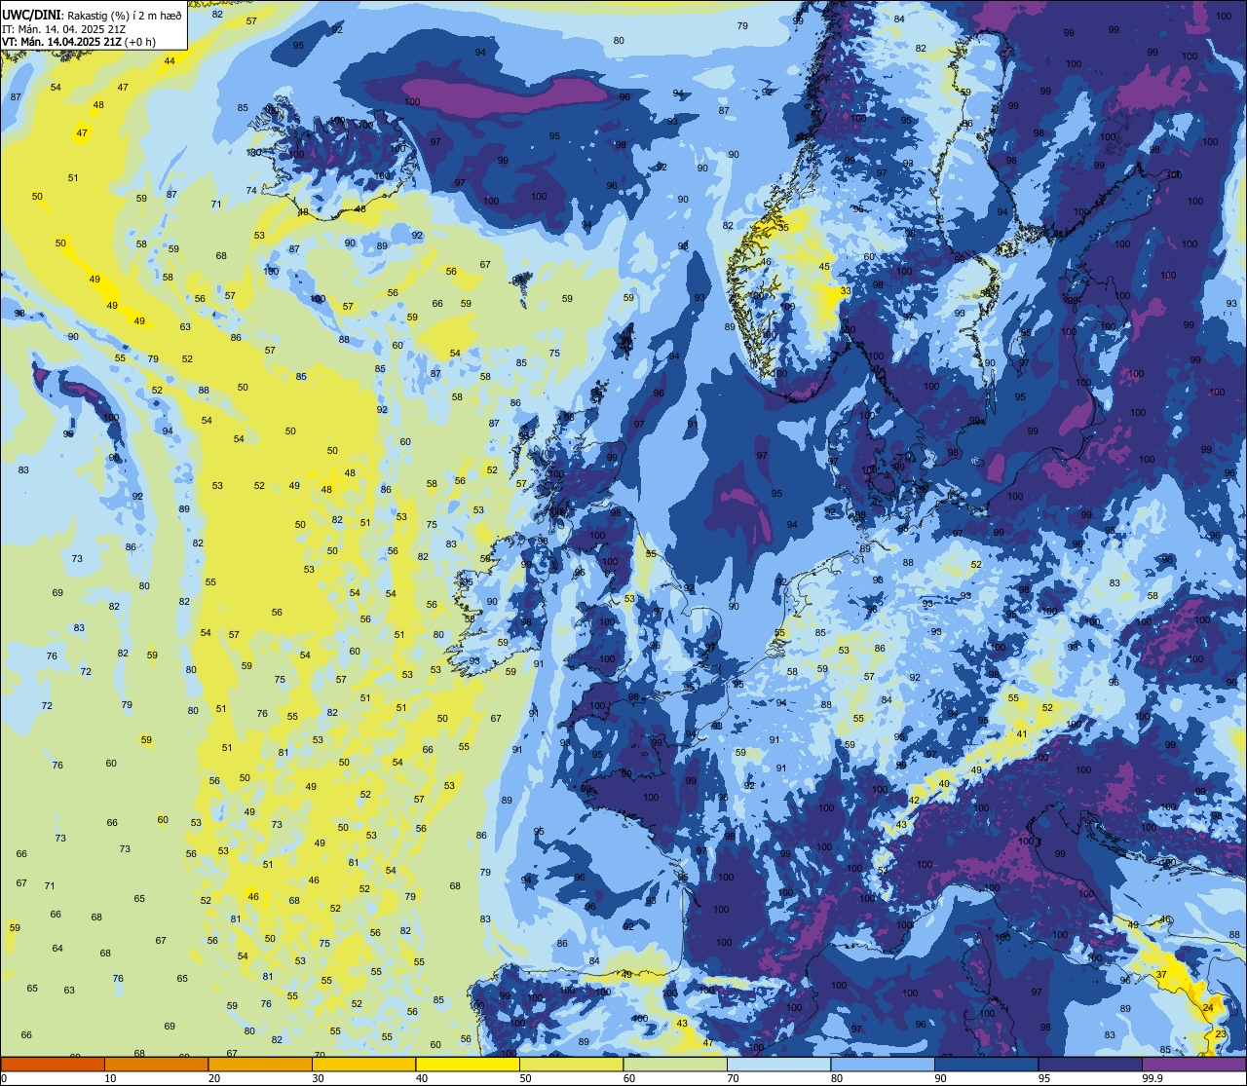Click the humidity value '41' on the map
Screen dimensions: 1247x1086
pyautogui.click(x=1022, y=734)
